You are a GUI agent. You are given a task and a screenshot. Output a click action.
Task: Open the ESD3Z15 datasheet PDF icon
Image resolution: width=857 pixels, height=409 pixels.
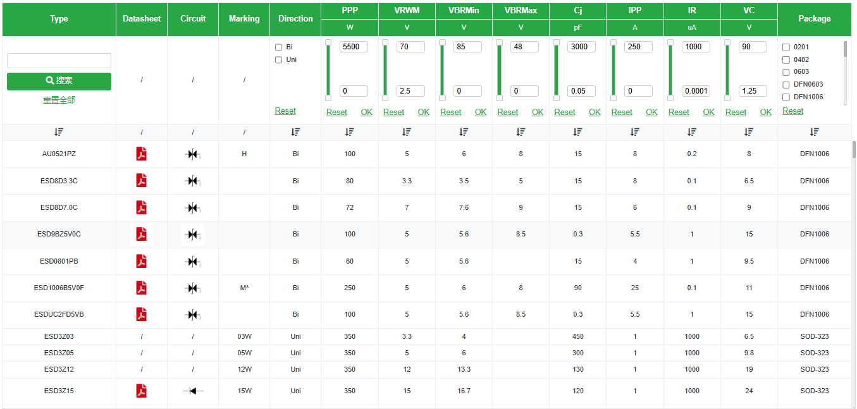(x=141, y=391)
